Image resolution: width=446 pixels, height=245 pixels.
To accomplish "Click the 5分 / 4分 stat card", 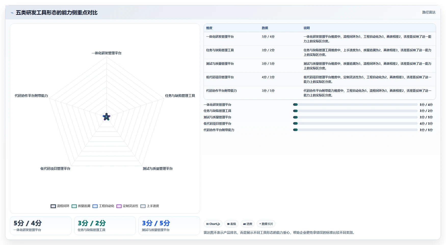I will pos(41,226).
